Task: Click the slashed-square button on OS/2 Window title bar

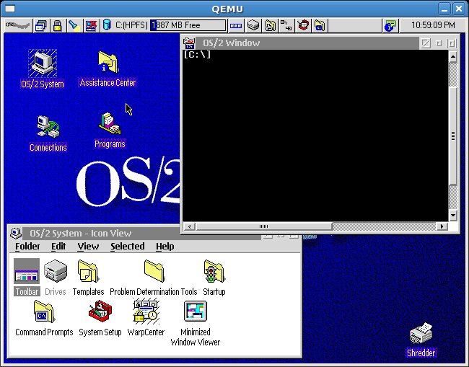Action: coord(425,43)
